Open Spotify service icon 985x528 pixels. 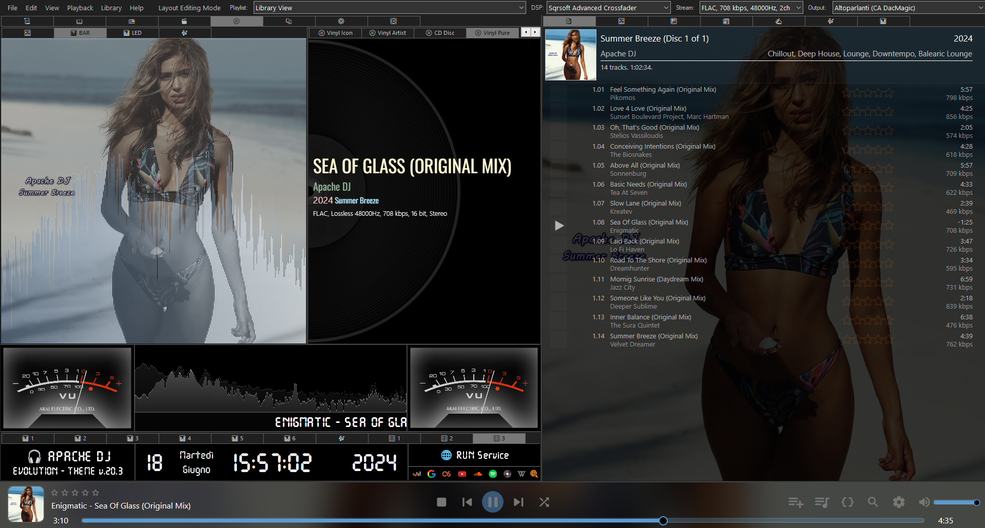(493, 474)
